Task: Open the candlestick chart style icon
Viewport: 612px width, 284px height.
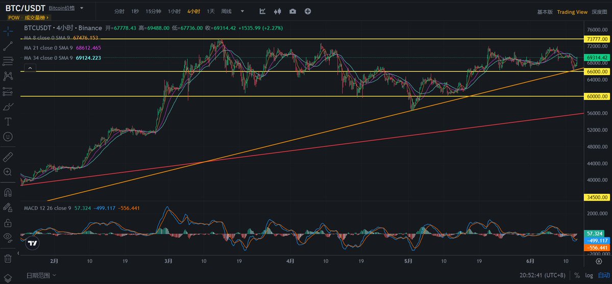Action: pyautogui.click(x=278, y=11)
